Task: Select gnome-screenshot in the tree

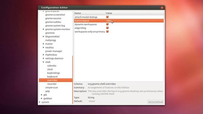Action: coord(55,15)
